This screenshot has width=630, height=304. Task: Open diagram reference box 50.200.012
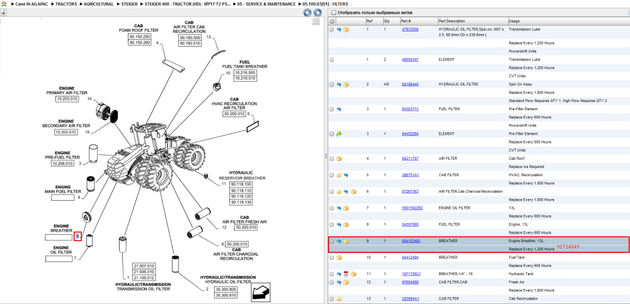tap(234, 114)
